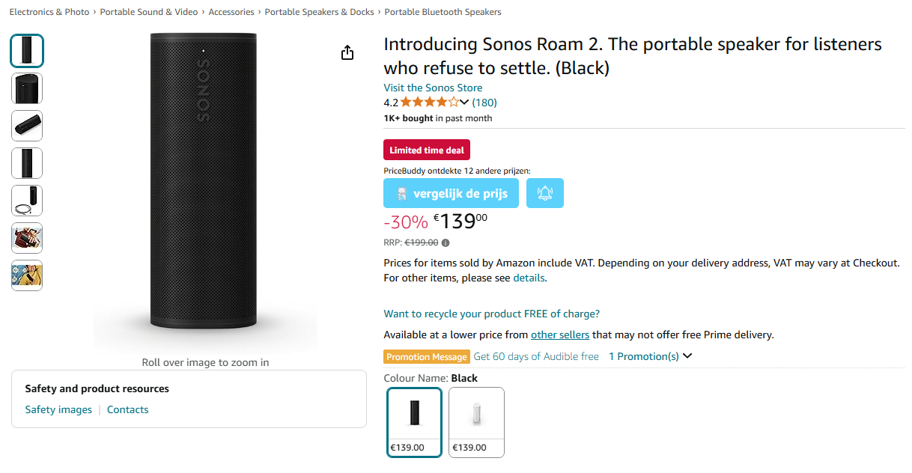Screen dimensions: 912x473
Task: Expand the star rating breakdown dropdown
Action: (x=464, y=102)
